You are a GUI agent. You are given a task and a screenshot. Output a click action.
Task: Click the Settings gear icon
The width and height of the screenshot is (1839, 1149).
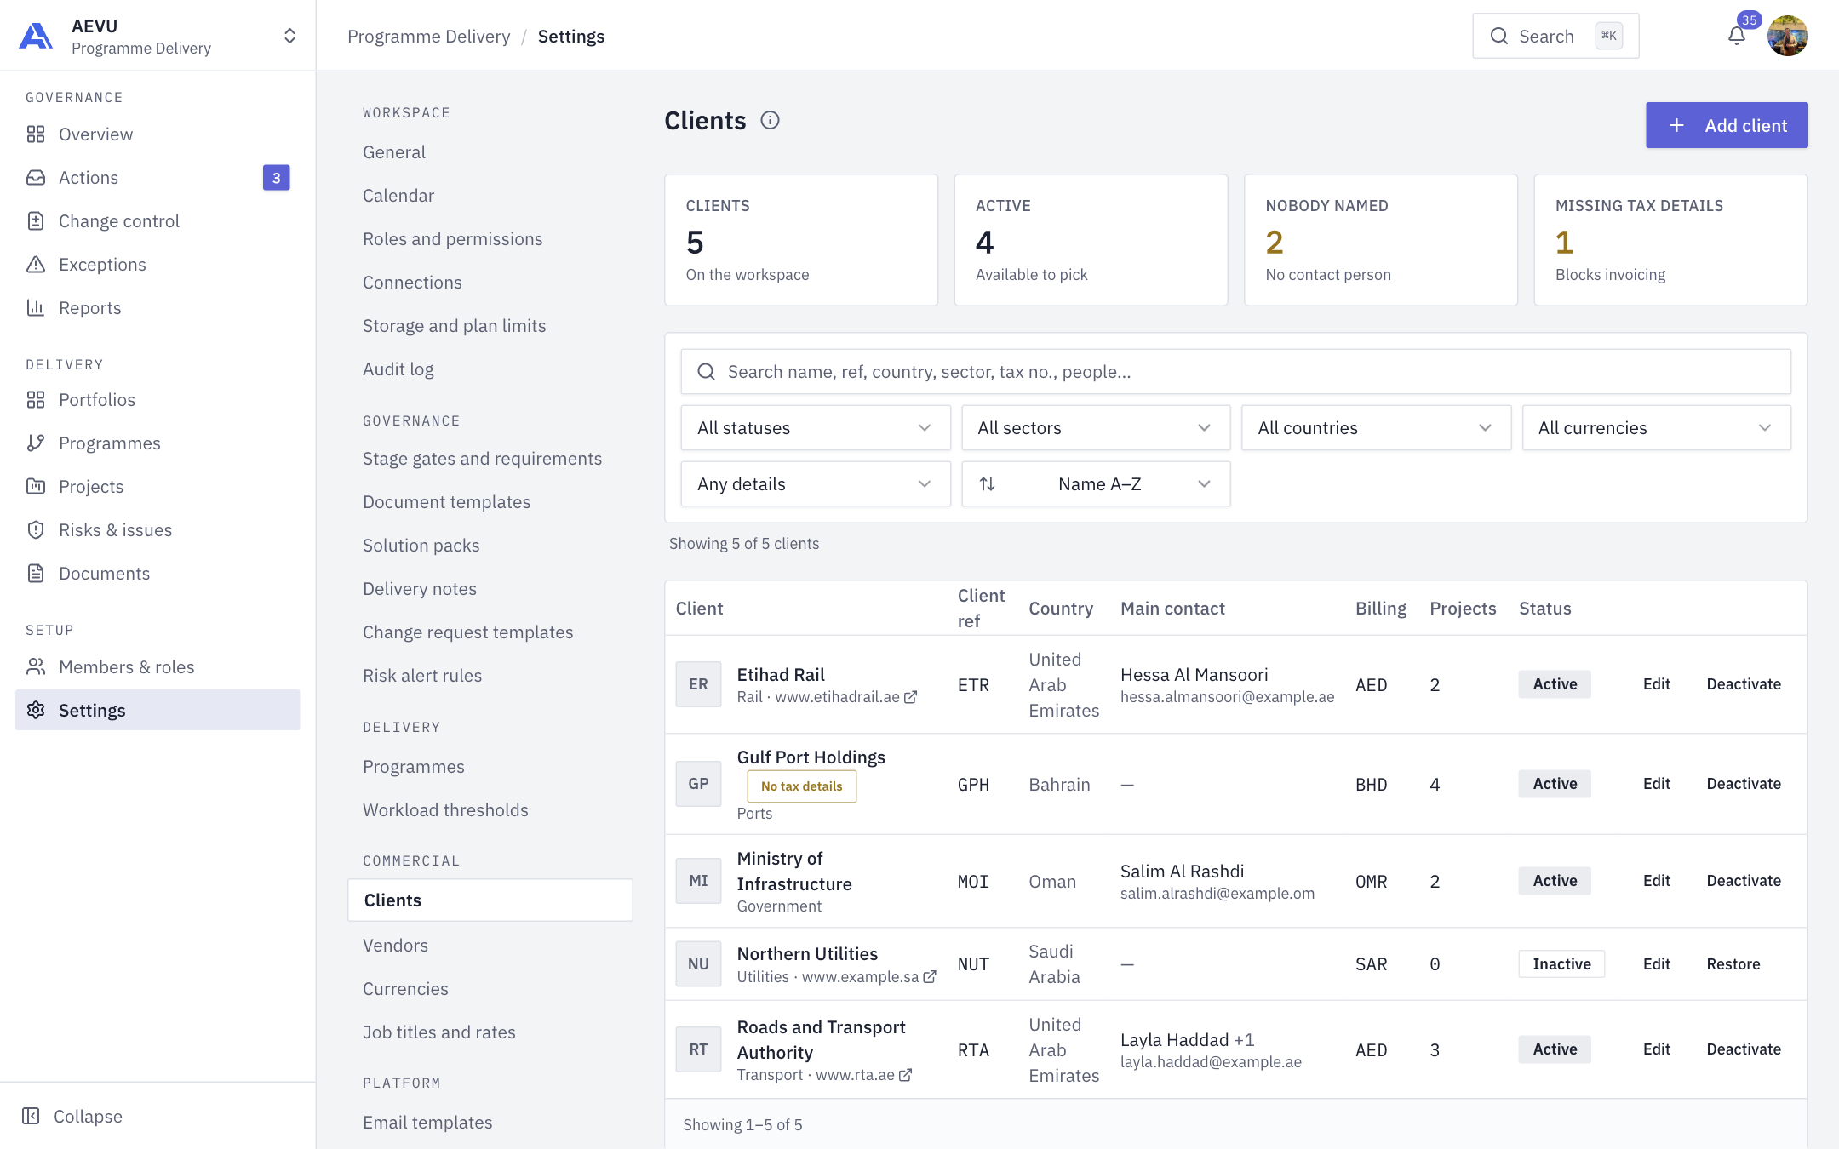pyautogui.click(x=36, y=711)
